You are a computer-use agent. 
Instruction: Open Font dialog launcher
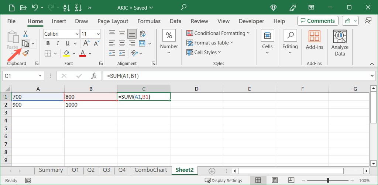(101, 63)
